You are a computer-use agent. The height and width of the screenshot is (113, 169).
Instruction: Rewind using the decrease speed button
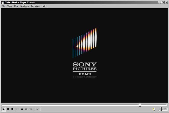coord(22,109)
